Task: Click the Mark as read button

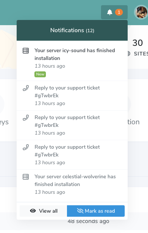Action: coord(96,211)
